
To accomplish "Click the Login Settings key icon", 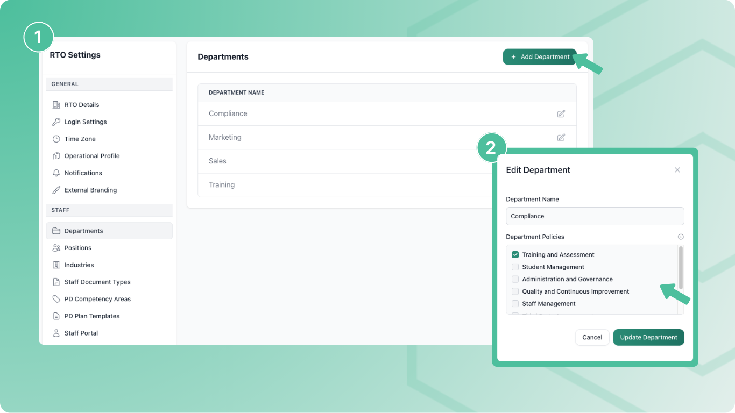I will tap(56, 122).
